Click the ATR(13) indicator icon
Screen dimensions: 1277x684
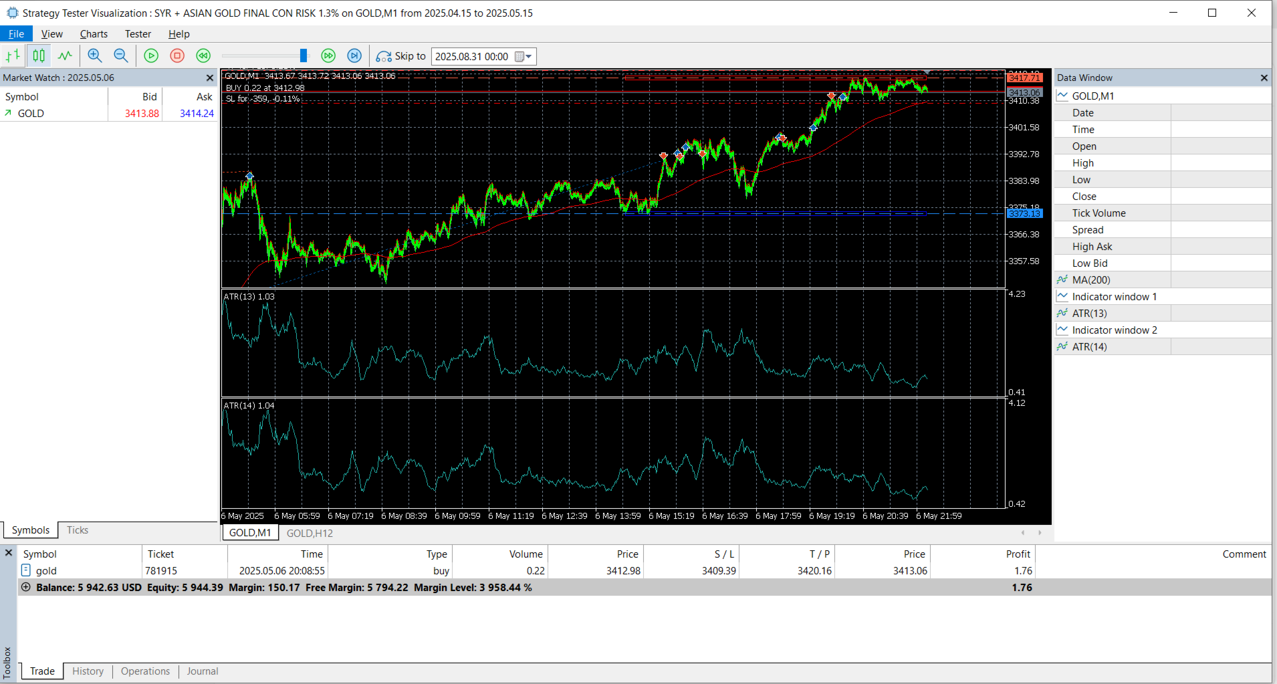(1062, 313)
